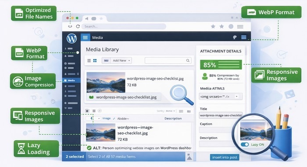
Task: Select the wordpress-image-seo-checklist.jpg filename beside the first thumbnail
Action: click(x=155, y=79)
